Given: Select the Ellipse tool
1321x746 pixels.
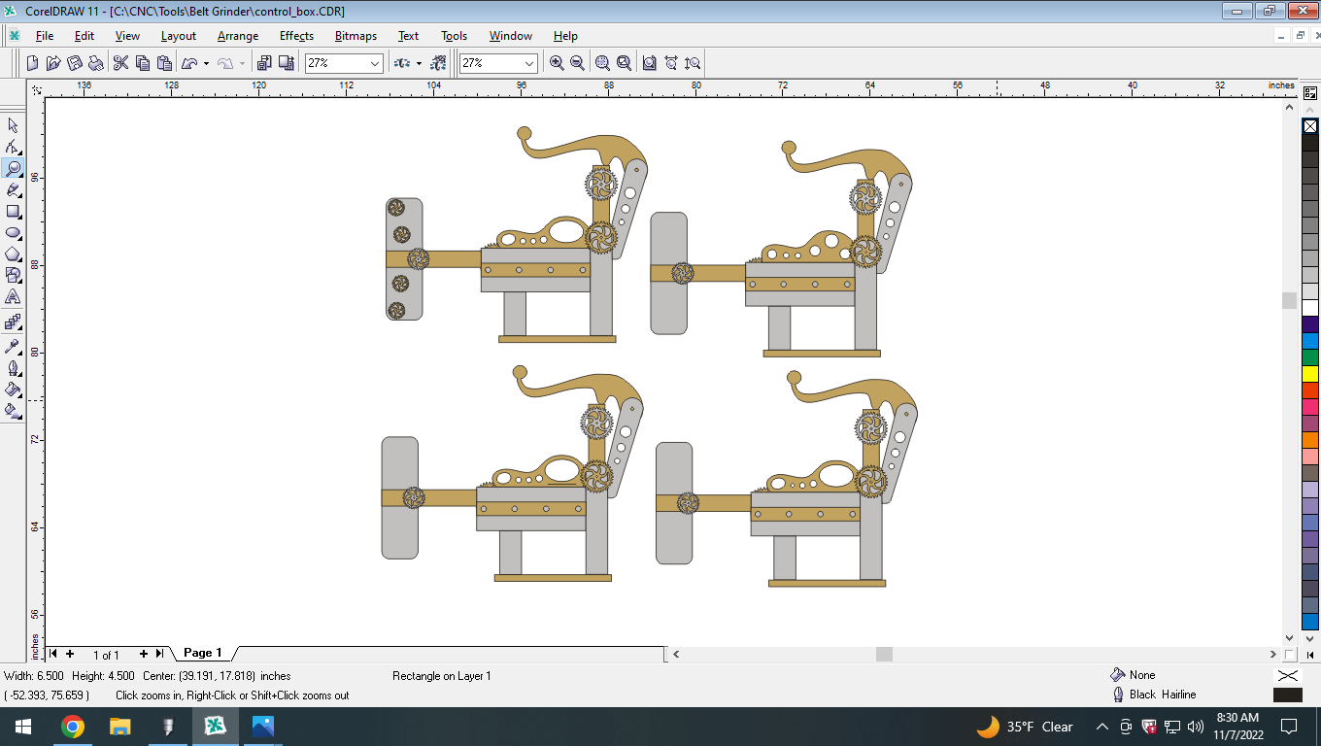Looking at the screenshot, I should tap(14, 232).
